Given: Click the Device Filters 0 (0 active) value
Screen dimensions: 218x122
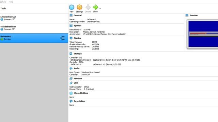Looking at the screenshot, I should (89, 89).
